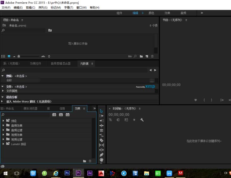
Task: Open the workspace overflow chevron menu
Action: pyautogui.click(x=202, y=13)
